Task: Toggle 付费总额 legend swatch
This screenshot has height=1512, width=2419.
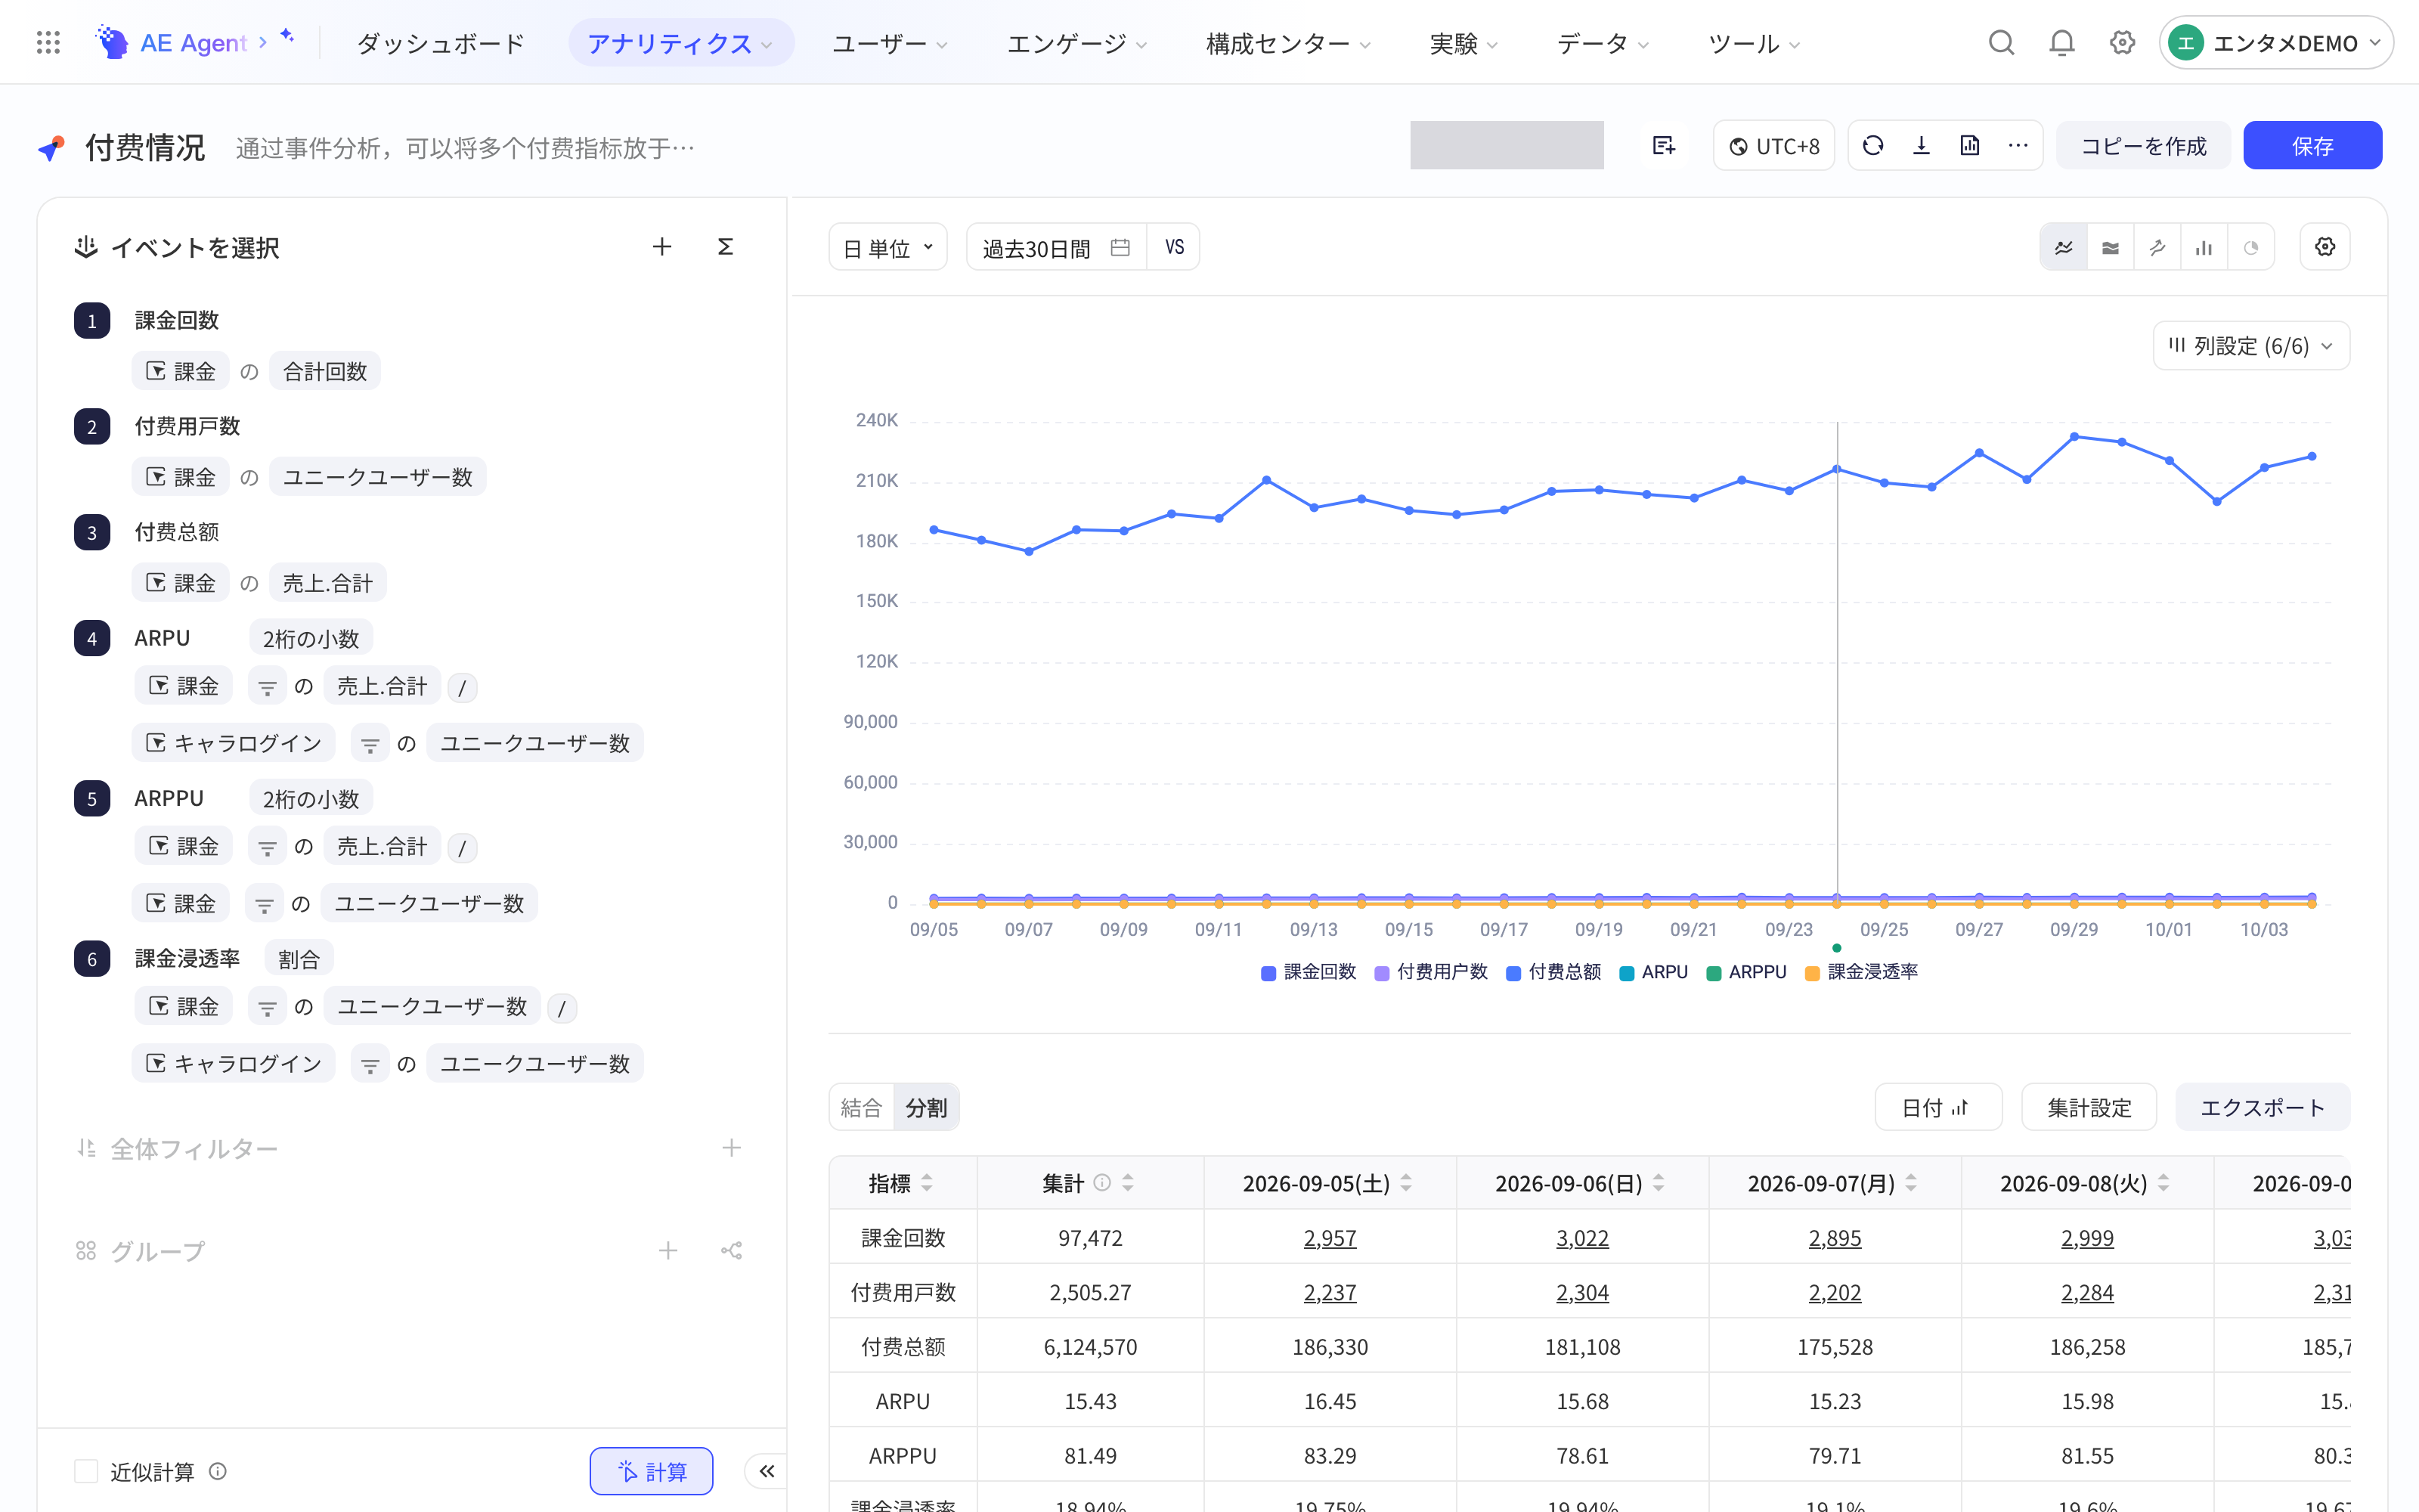Action: pos(1513,974)
